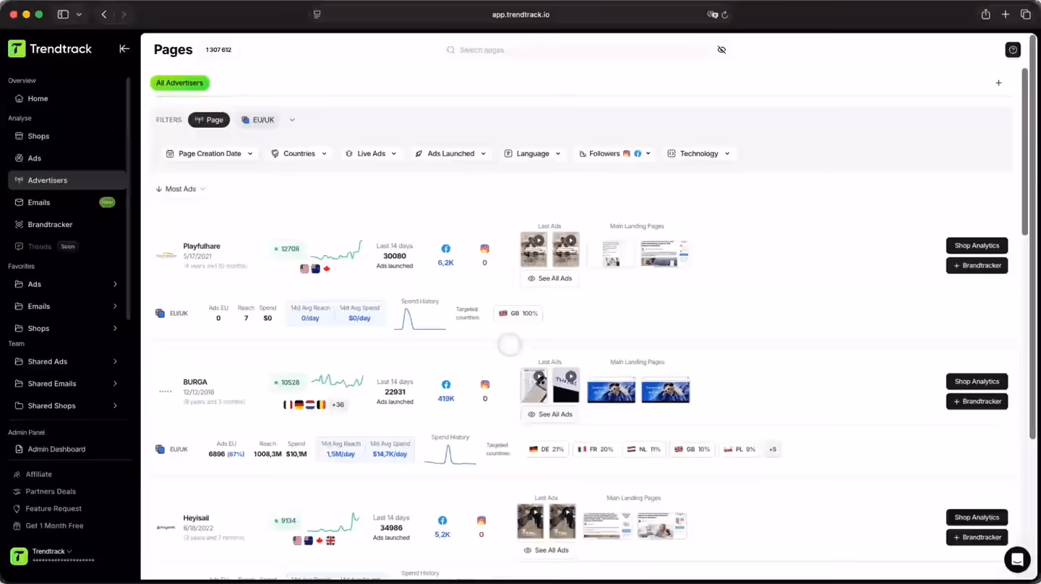The image size is (1041, 584).
Task: Click the help icon at top right
Action: [x=1013, y=50]
